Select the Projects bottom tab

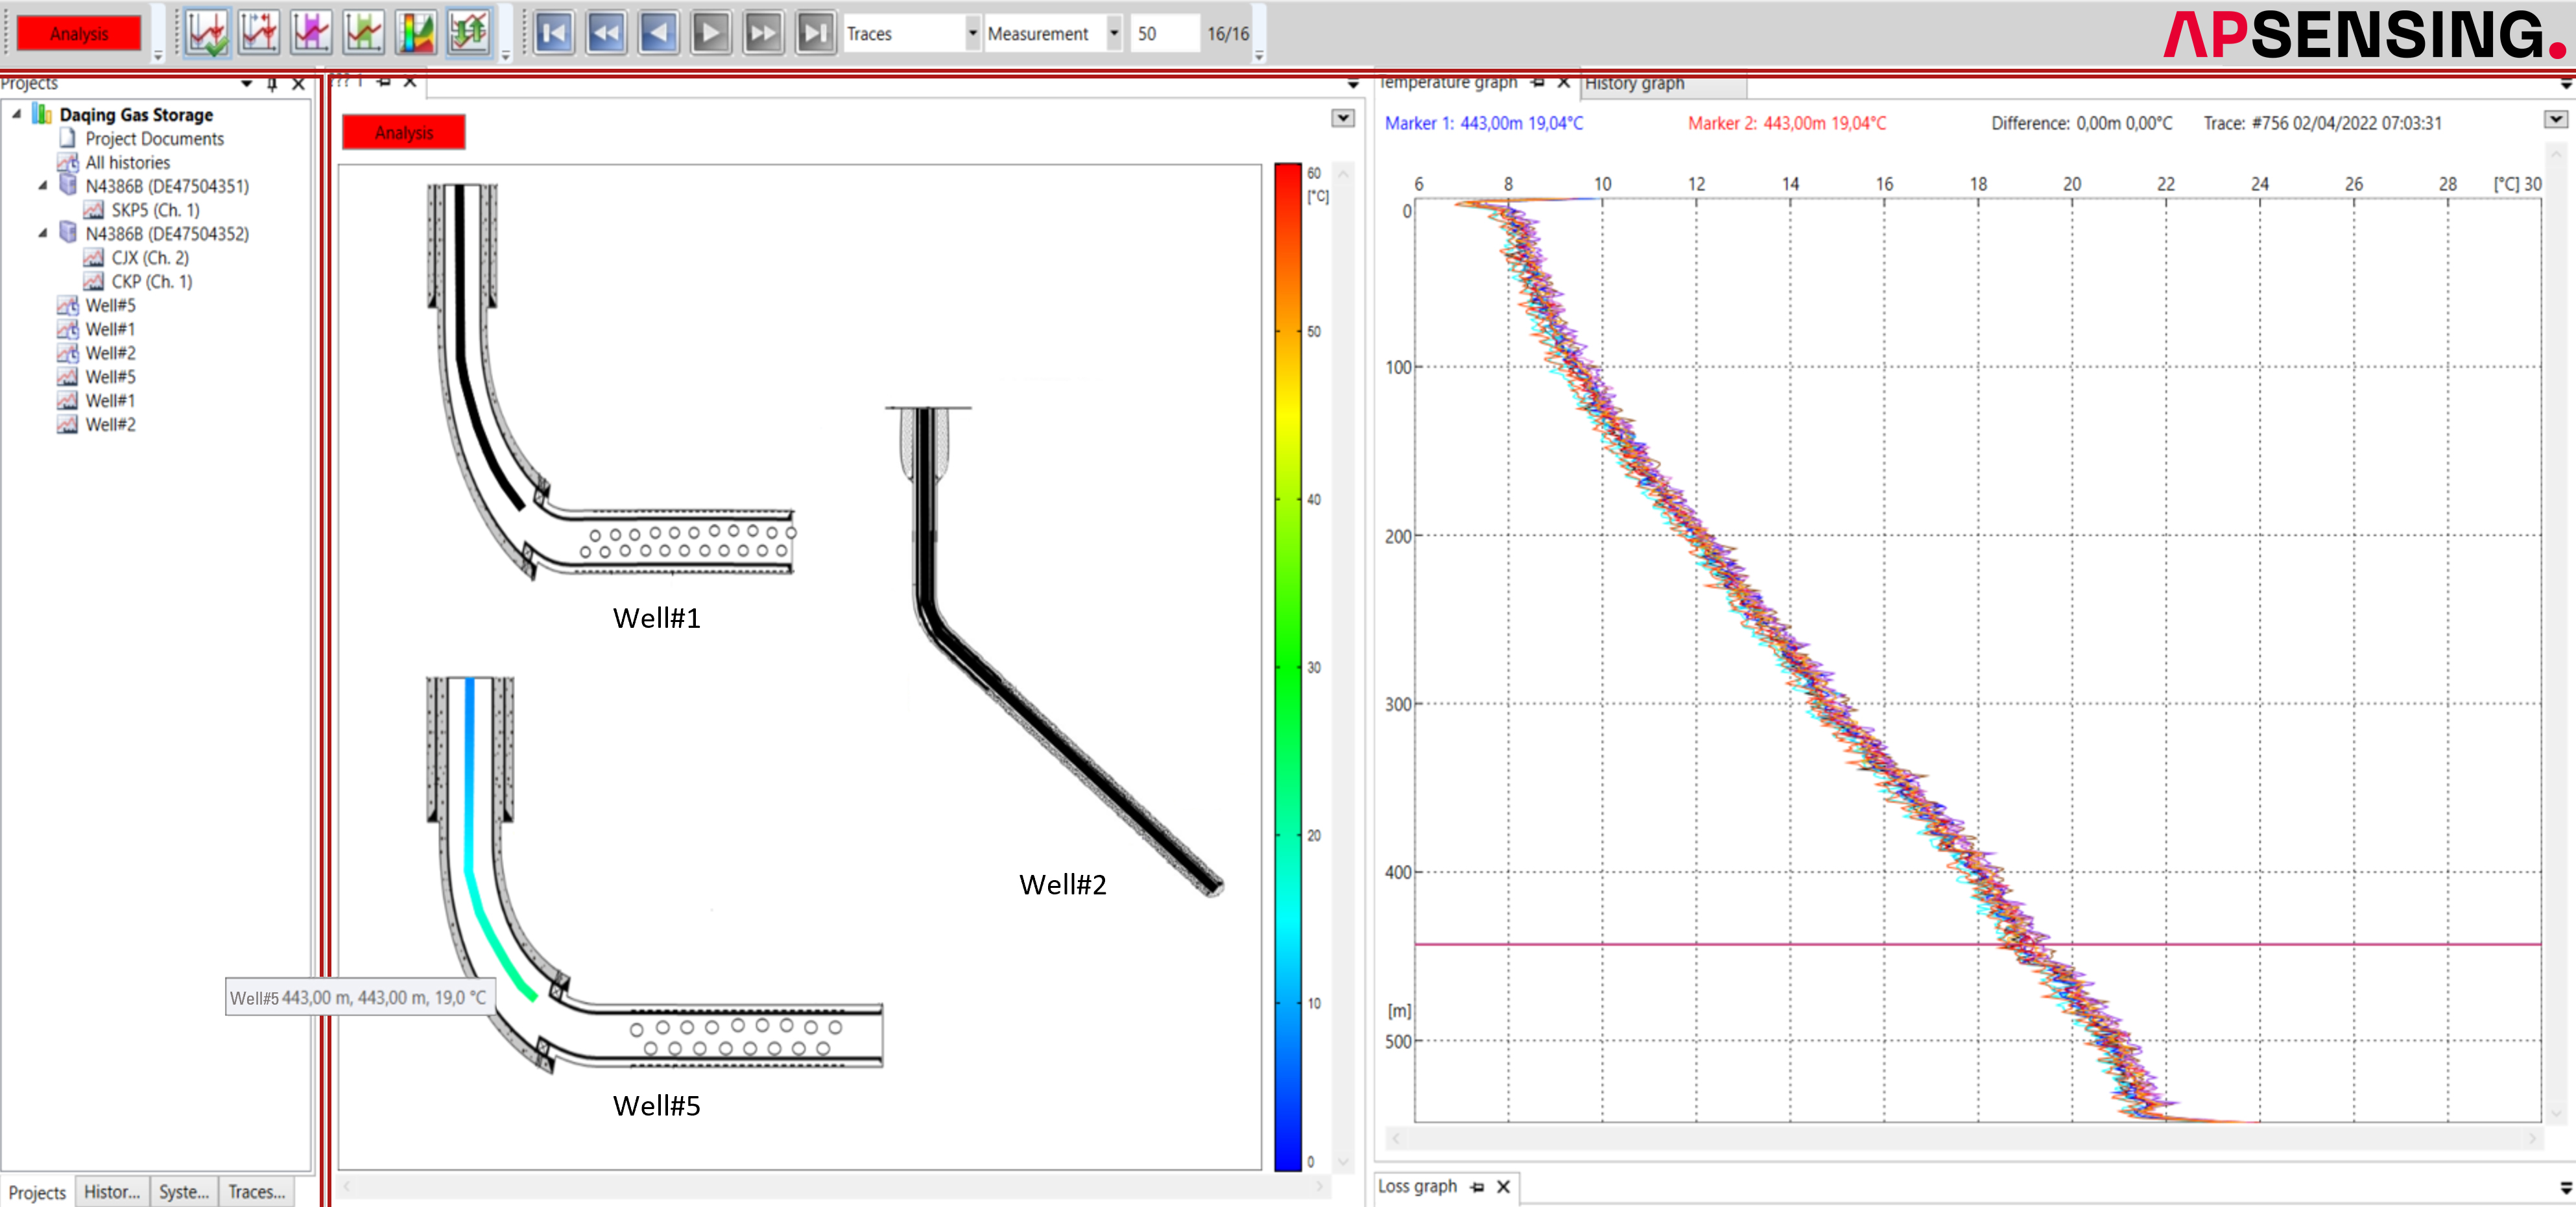point(37,1191)
